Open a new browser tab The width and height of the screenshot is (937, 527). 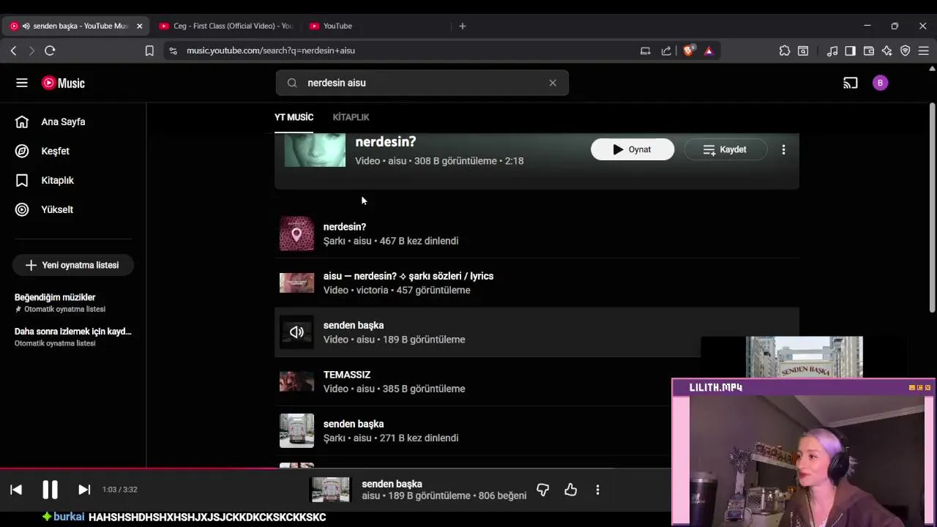coord(462,26)
